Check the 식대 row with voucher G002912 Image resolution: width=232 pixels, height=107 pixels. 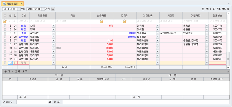click(5, 48)
